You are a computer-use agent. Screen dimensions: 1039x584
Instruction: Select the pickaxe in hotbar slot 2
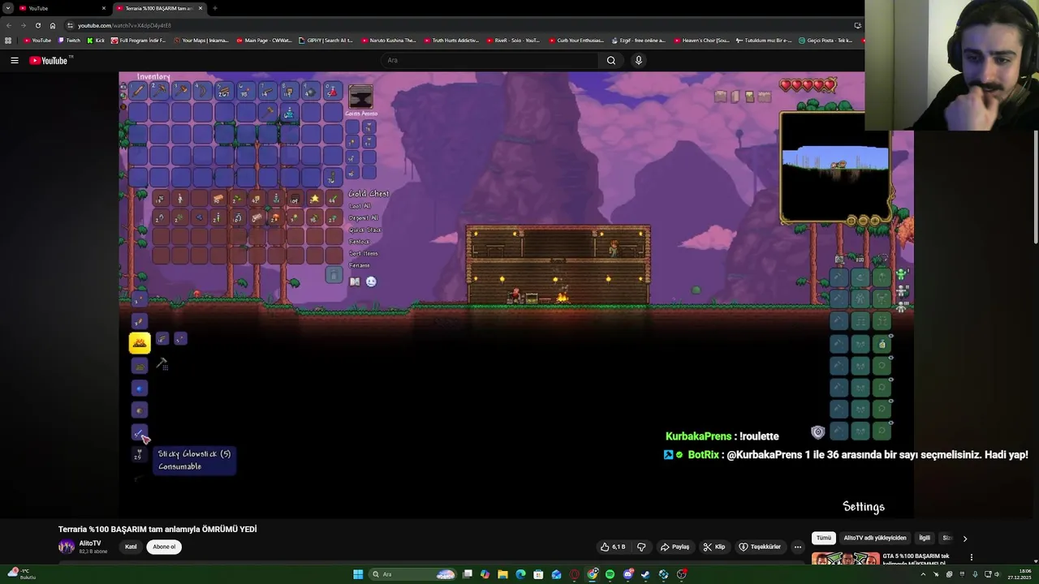160,91
